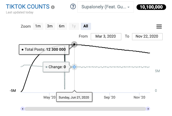The image size is (172, 116).
Task: Click the Total Posts data point
Action: coord(74,44)
